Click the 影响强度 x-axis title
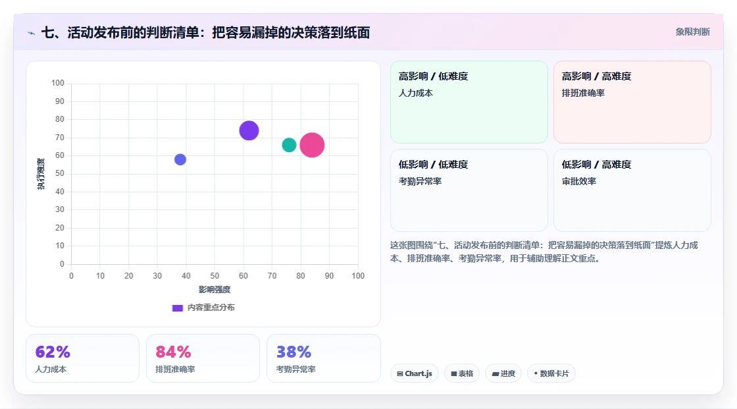Image resolution: width=737 pixels, height=409 pixels. click(x=215, y=289)
